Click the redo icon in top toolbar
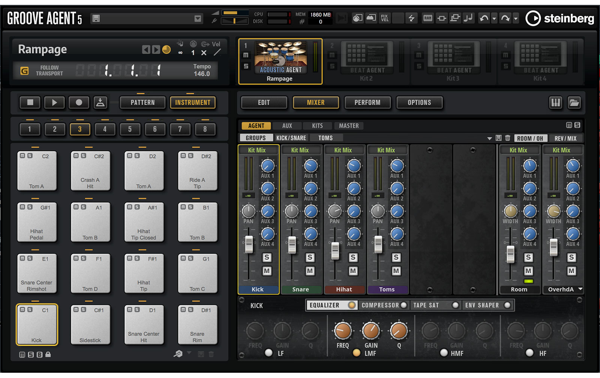Viewport: 600px width, 378px height. click(505, 18)
